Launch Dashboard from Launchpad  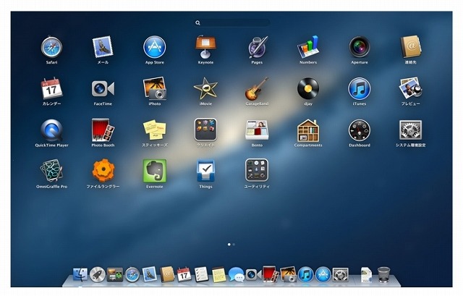(x=360, y=130)
